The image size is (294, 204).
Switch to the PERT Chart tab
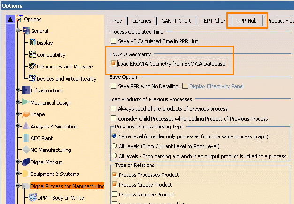pos(214,21)
